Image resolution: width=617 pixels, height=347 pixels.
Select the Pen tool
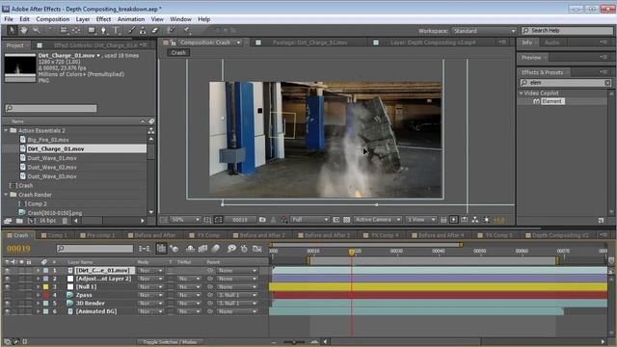click(103, 30)
